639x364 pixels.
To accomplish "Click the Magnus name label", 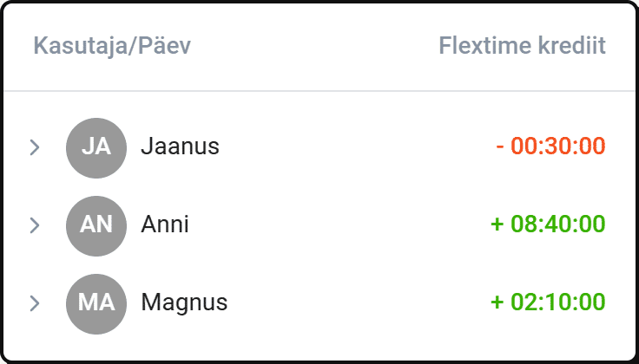I will (184, 303).
